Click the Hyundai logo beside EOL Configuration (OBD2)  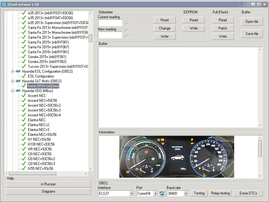pos(18,71)
